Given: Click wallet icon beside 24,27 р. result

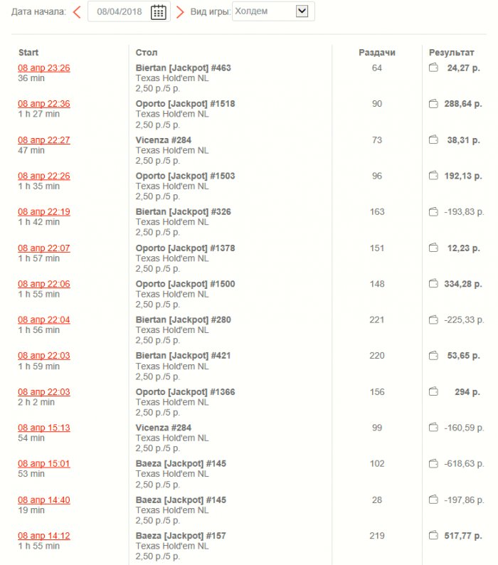Looking at the screenshot, I should point(433,68).
